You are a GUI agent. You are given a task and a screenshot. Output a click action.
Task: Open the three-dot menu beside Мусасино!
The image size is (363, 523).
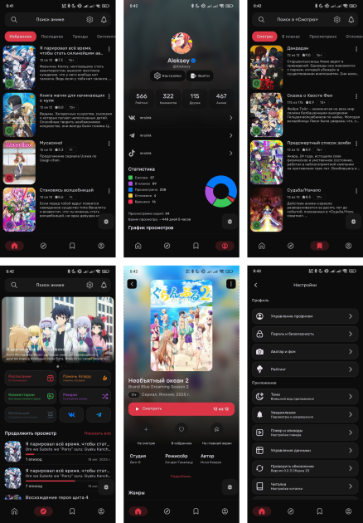point(109,144)
